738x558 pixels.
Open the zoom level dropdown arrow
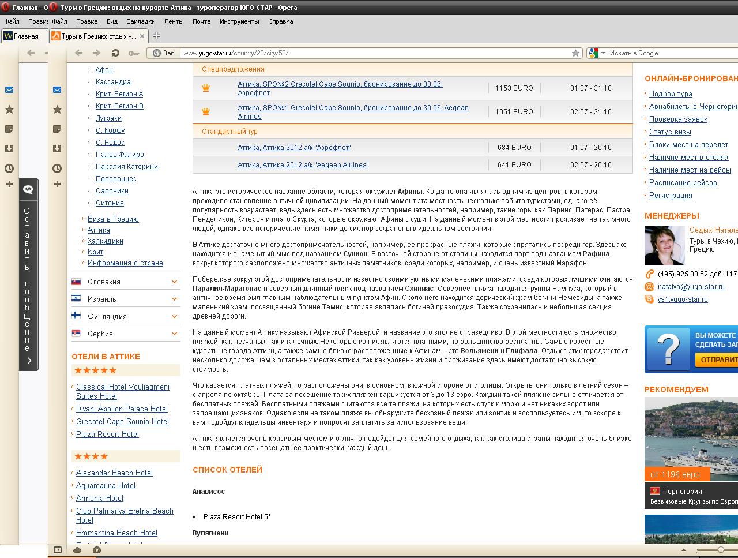click(x=684, y=550)
